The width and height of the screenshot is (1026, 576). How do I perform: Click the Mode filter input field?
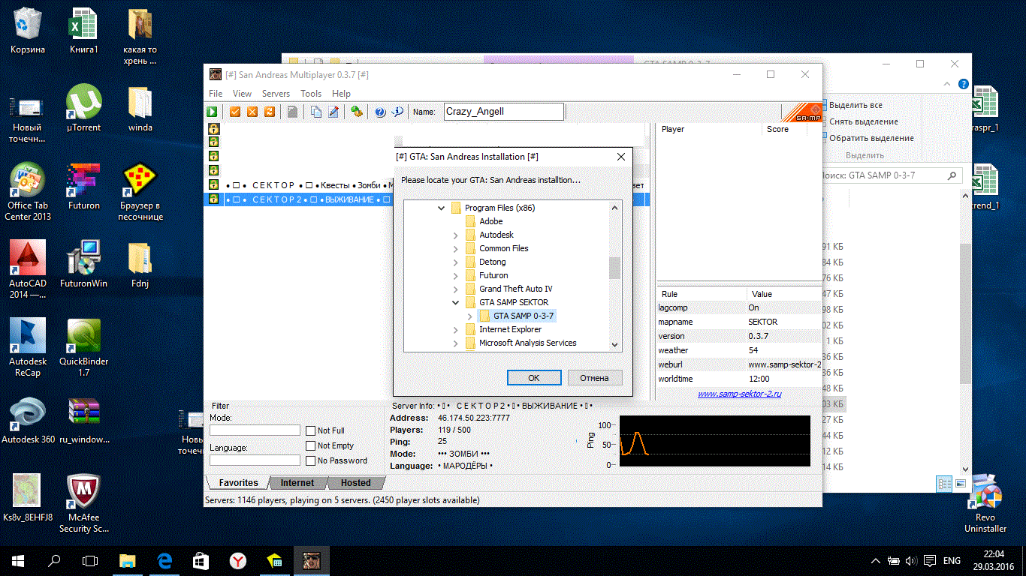point(255,430)
